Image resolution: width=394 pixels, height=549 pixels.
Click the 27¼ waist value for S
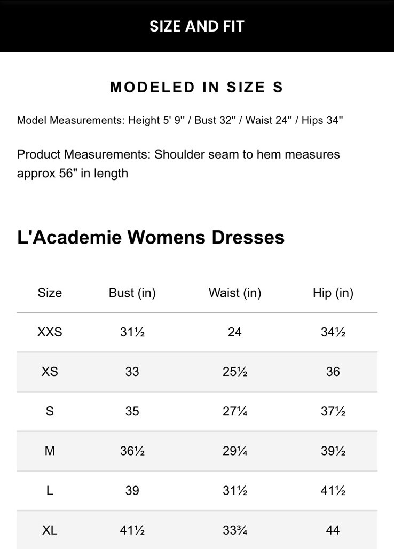234,411
